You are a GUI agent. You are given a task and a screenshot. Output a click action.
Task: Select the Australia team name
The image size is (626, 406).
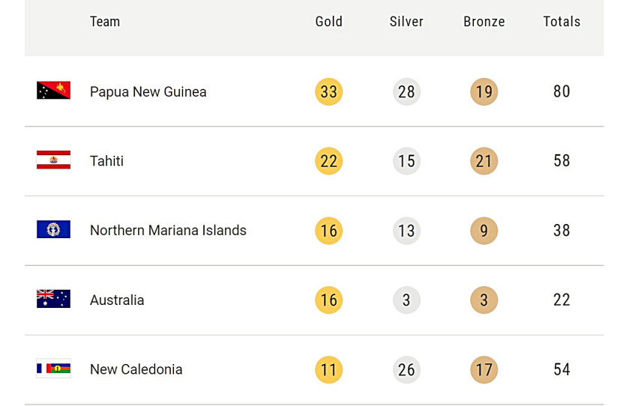(117, 300)
